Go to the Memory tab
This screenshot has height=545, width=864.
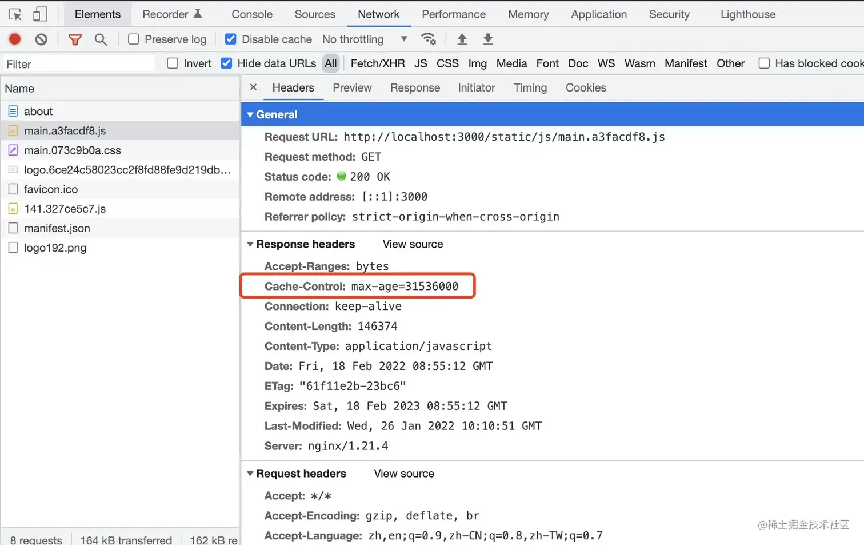(x=529, y=14)
